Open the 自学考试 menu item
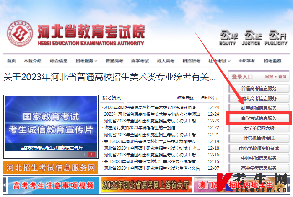Viewport: 293px width, 197px height. 140,61
